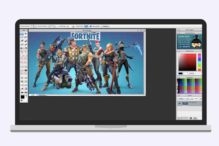Select the Paint Bucket tool

(26, 48)
